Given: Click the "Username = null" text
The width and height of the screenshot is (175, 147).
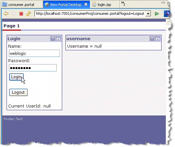Looking at the screenshot, I should [x=84, y=46].
